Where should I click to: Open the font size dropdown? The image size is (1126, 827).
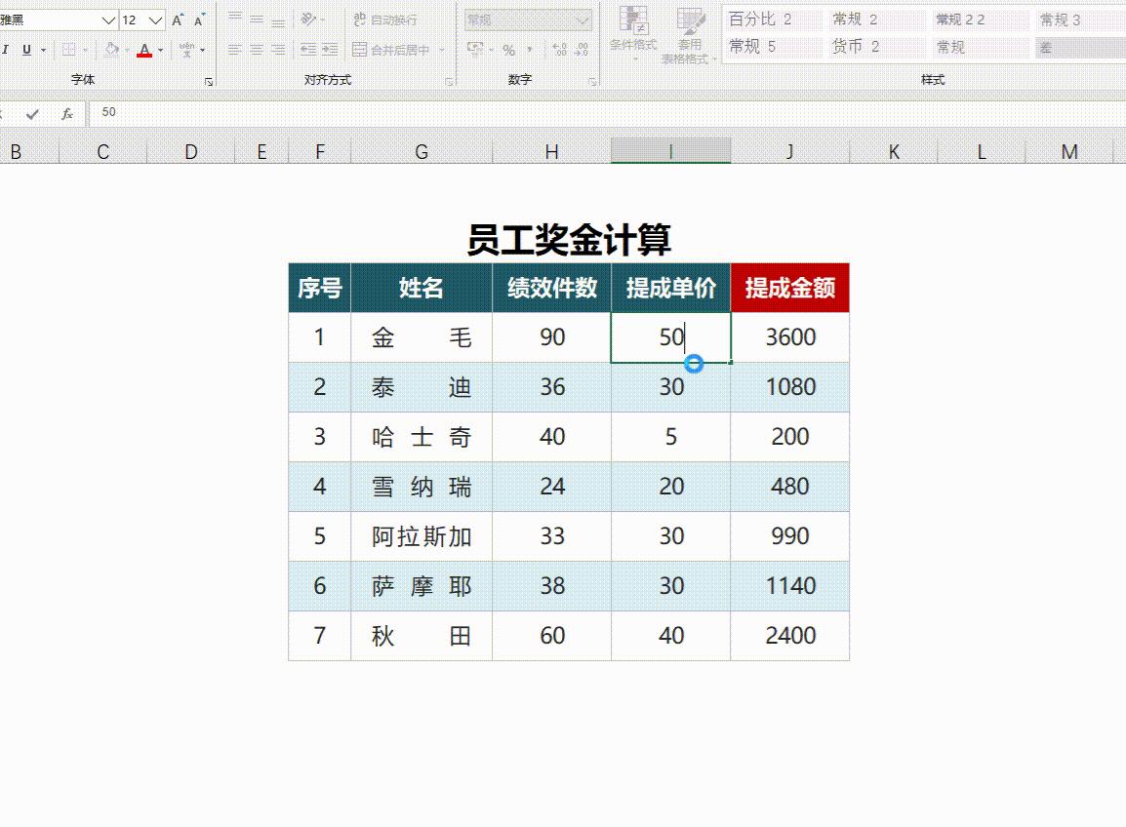156,20
